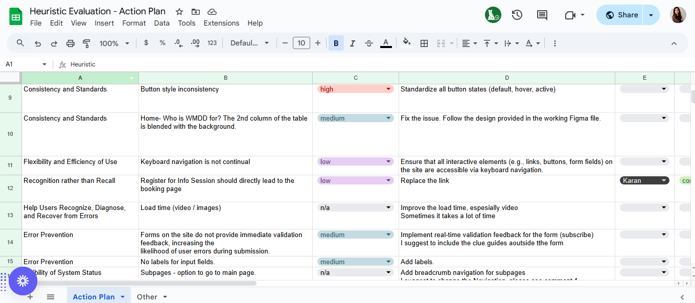Open the fill color picker
Image resolution: width=695 pixels, height=303 pixels.
[407, 43]
